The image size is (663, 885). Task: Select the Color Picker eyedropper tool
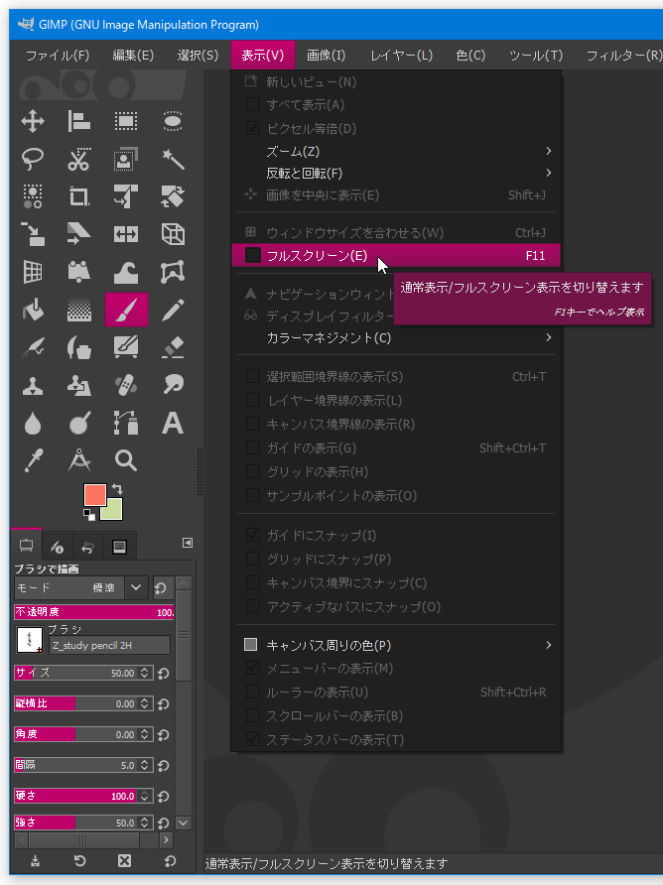[33, 460]
